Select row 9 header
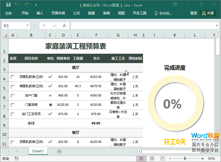221x162 pixels. (4, 123)
